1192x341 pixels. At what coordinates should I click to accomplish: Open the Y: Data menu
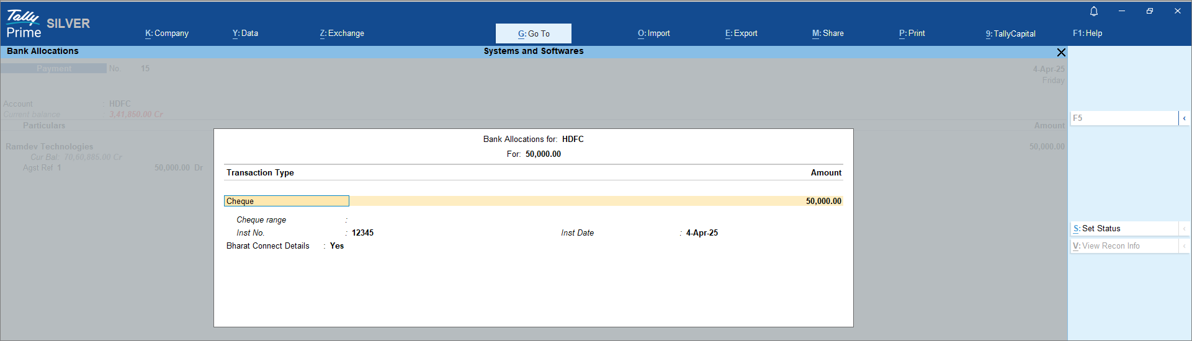coord(245,33)
